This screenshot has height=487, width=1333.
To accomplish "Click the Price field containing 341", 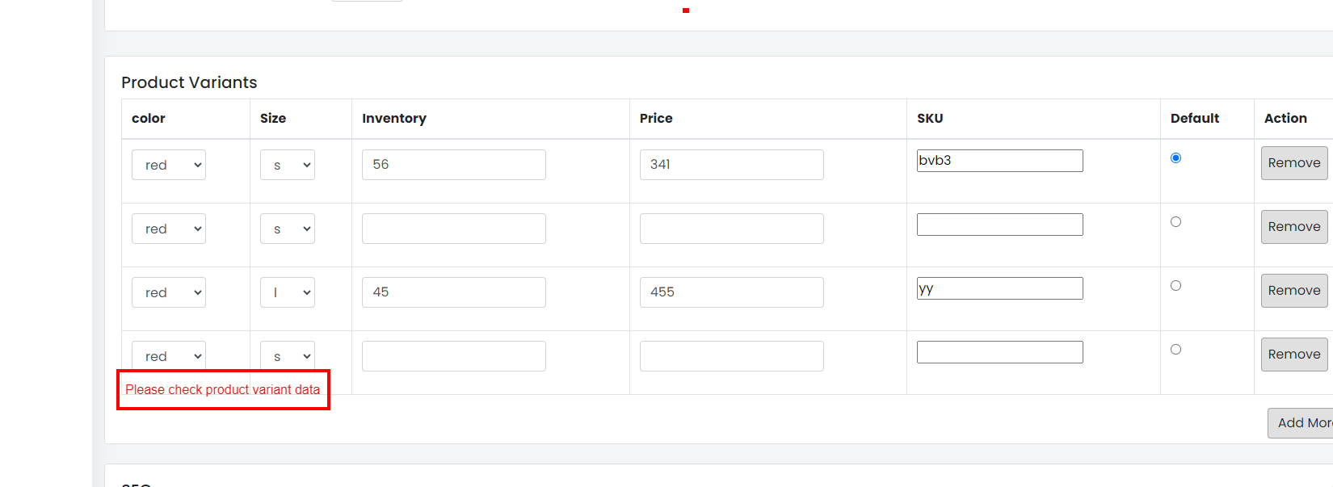I will 732,165.
